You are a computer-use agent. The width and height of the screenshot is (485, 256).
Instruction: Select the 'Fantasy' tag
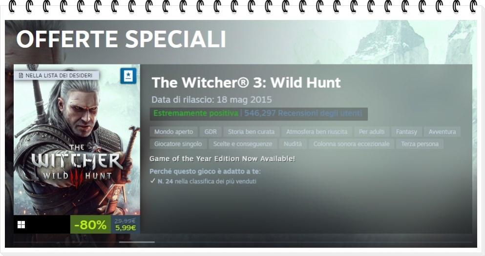[x=406, y=132]
